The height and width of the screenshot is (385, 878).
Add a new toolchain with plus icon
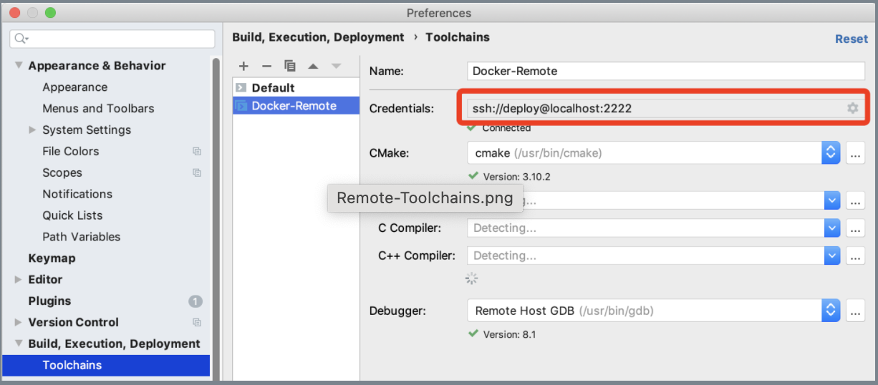click(243, 66)
